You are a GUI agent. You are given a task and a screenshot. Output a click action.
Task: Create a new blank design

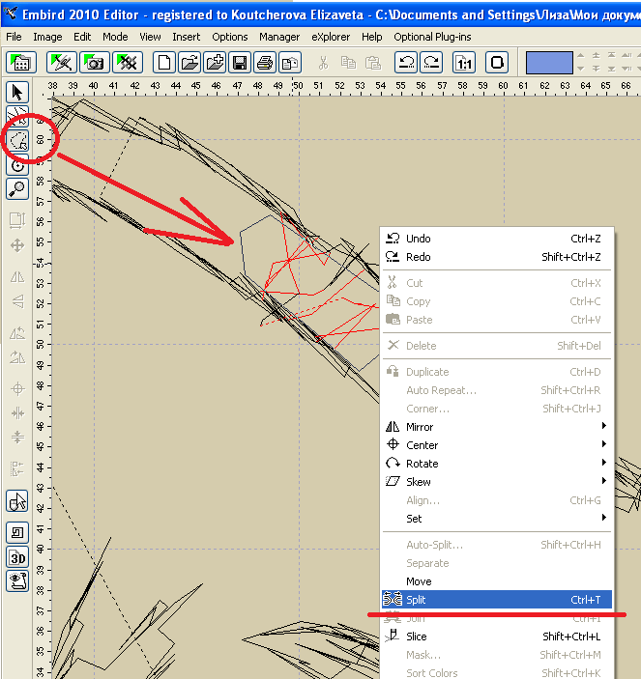166,63
